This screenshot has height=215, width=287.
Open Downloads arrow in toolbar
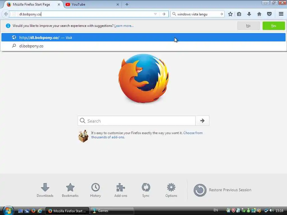(249, 14)
